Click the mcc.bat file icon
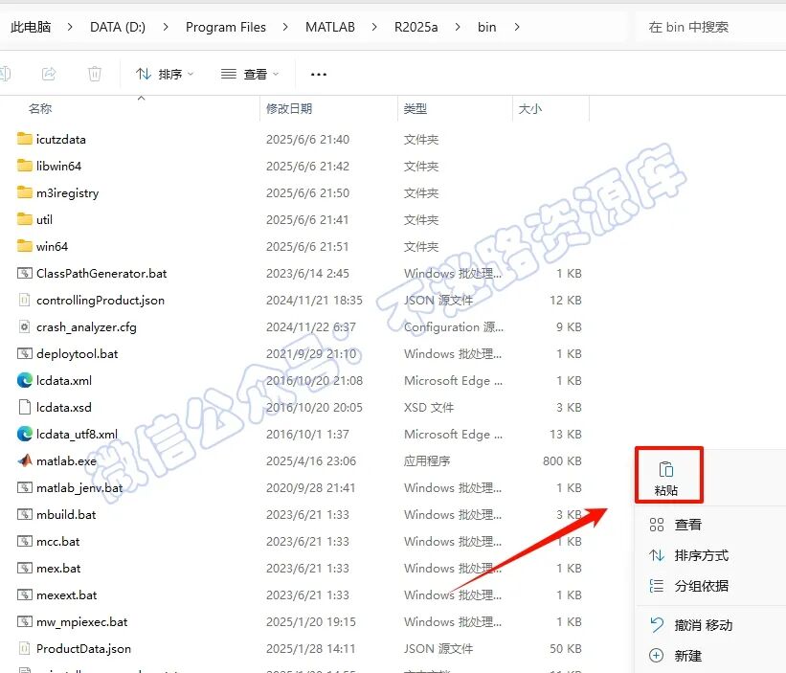The image size is (786, 673). pos(25,541)
